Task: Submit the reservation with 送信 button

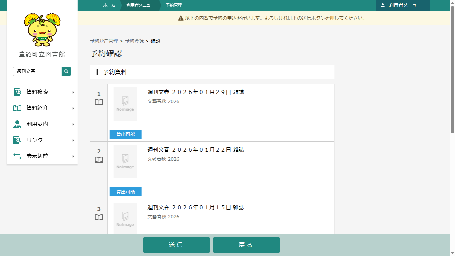Action: click(x=177, y=245)
